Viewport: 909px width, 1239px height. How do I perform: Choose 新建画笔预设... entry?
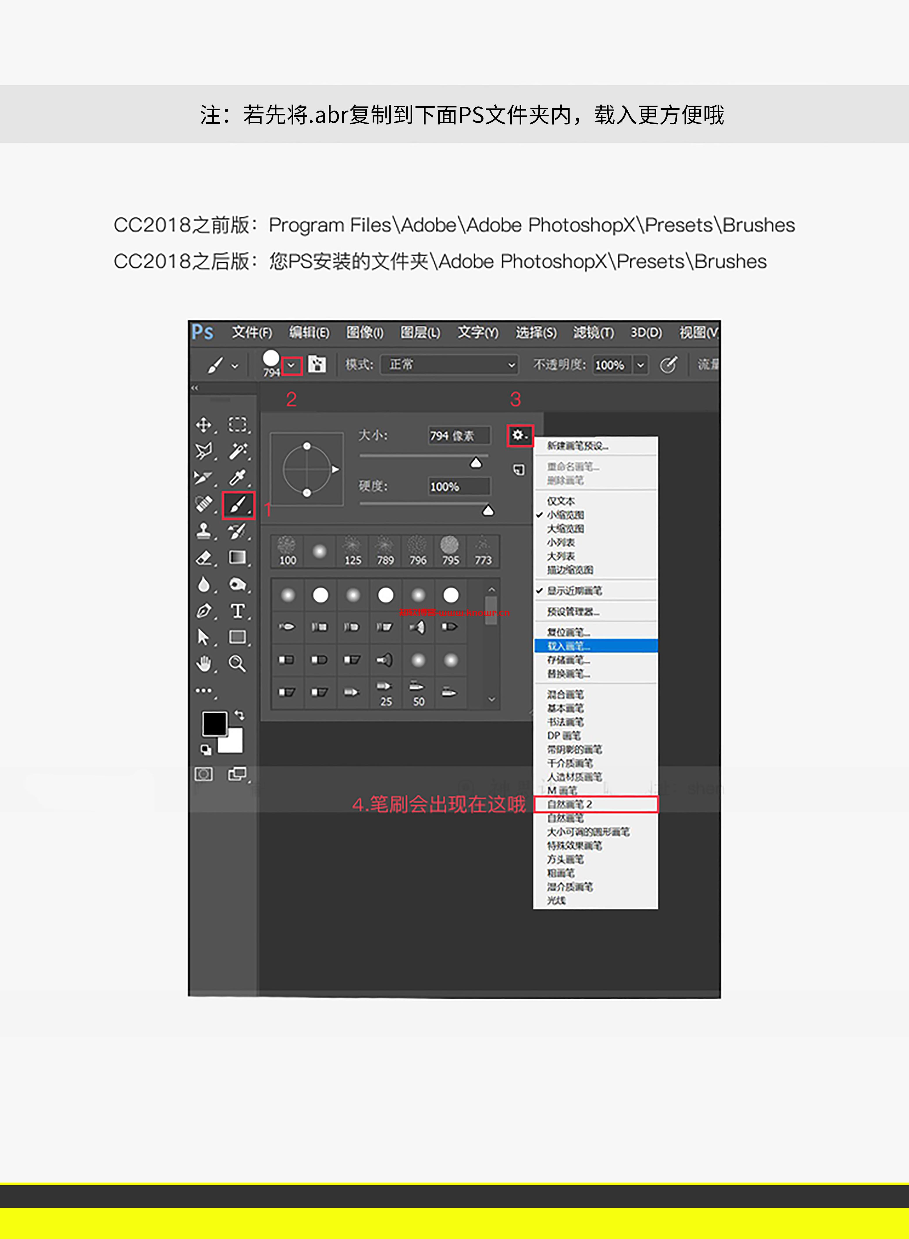tap(578, 446)
